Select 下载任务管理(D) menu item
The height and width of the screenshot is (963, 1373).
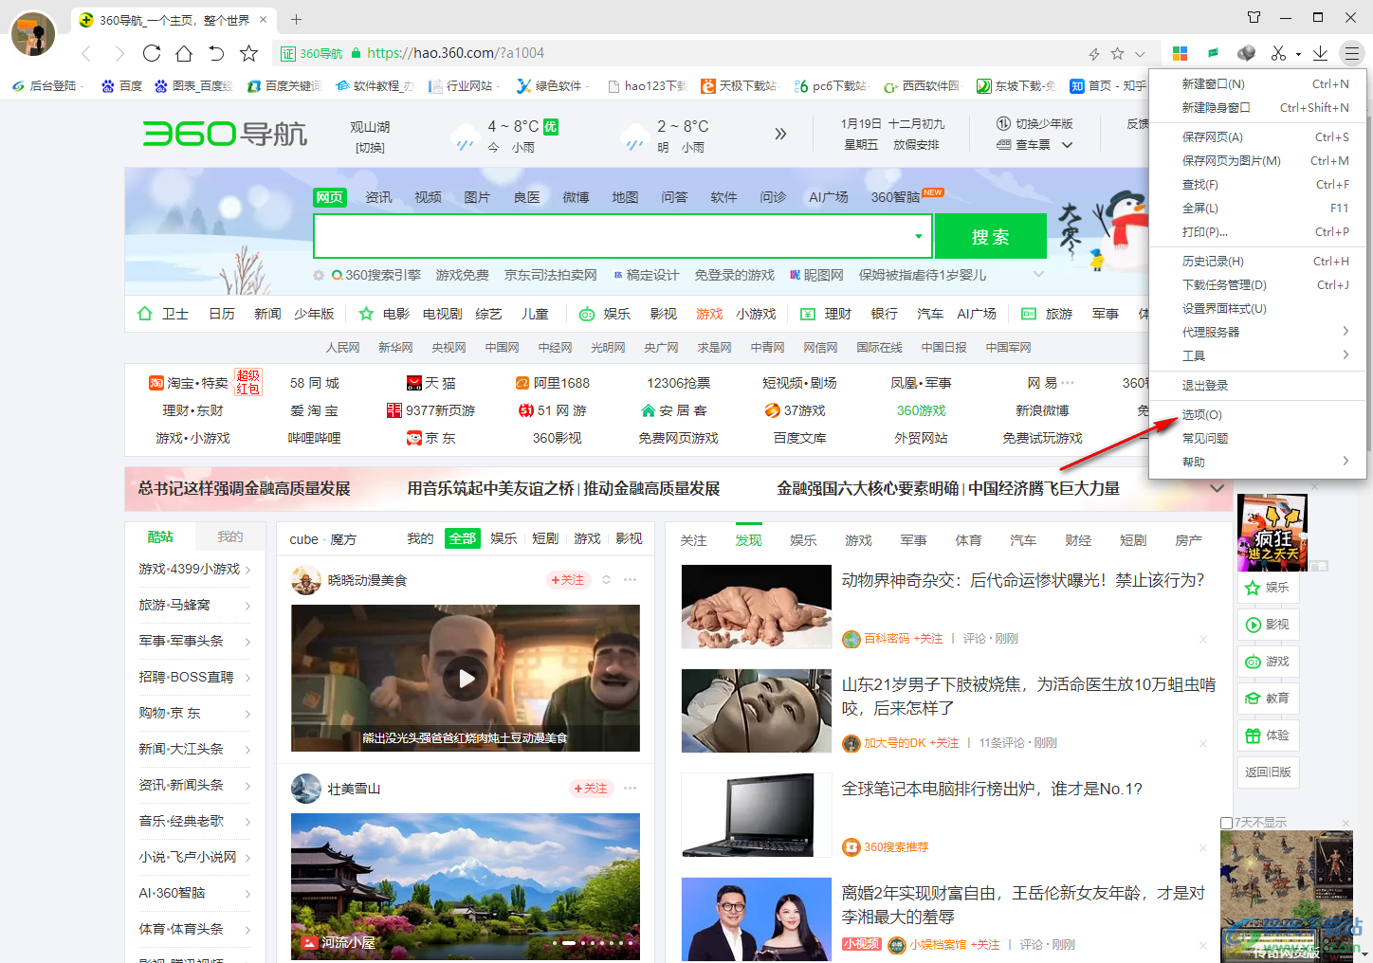pyautogui.click(x=1258, y=284)
